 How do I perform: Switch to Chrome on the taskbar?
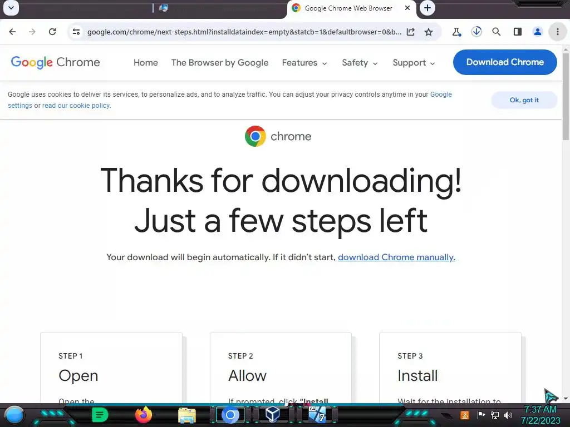point(230,415)
